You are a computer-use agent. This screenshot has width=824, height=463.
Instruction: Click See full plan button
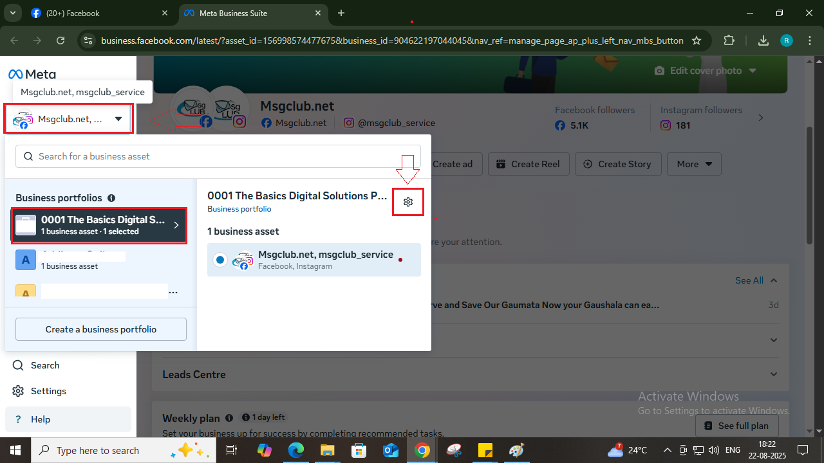[736, 426]
